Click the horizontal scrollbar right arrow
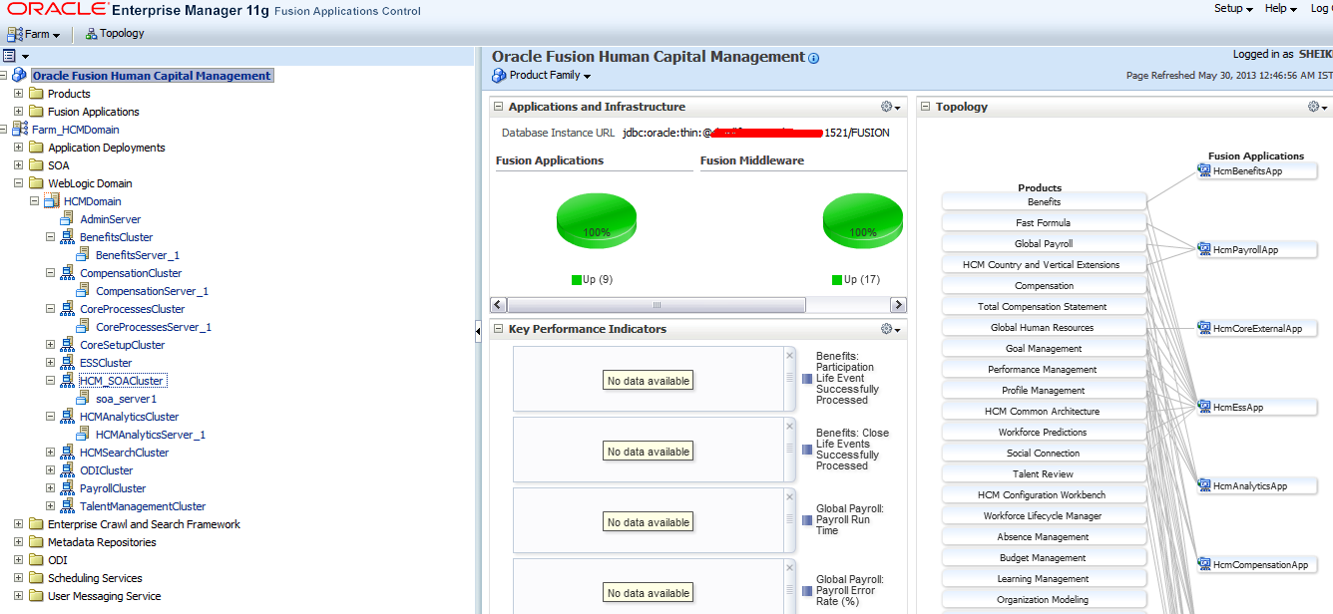1333x614 pixels. pyautogui.click(x=898, y=305)
